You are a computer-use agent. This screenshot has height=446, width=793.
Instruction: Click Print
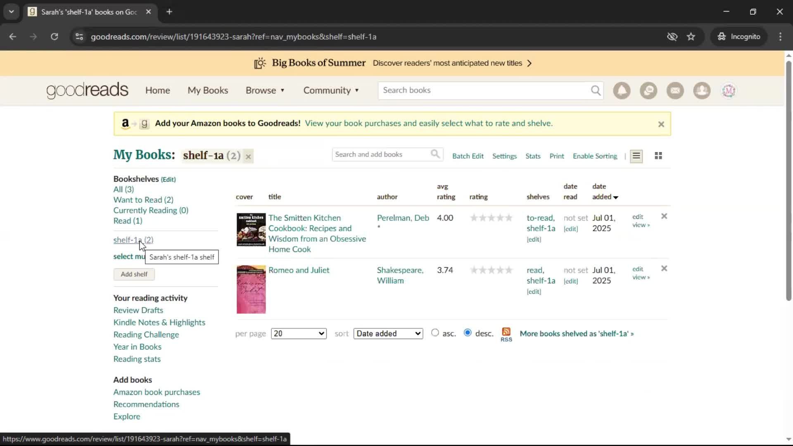[556, 156]
